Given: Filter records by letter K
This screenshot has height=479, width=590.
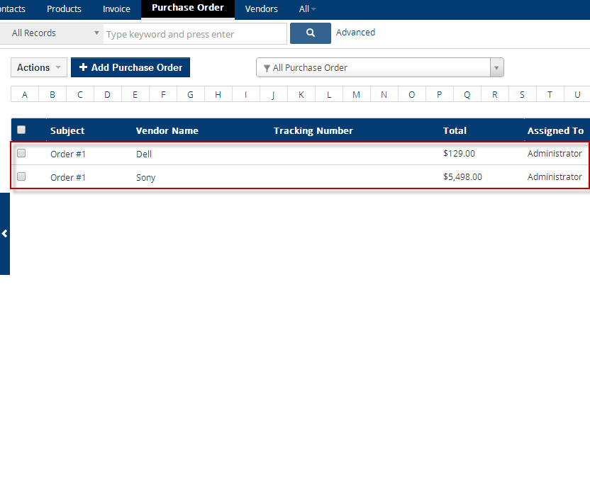Looking at the screenshot, I should (301, 94).
